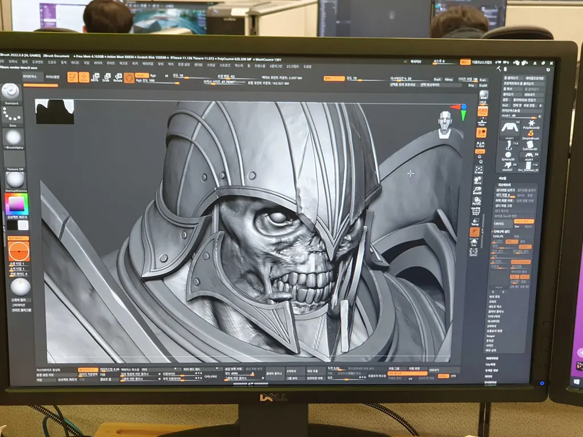This screenshot has height=437, width=583.
Task: Click the black main color swatch
Action: pyautogui.click(x=13, y=225)
